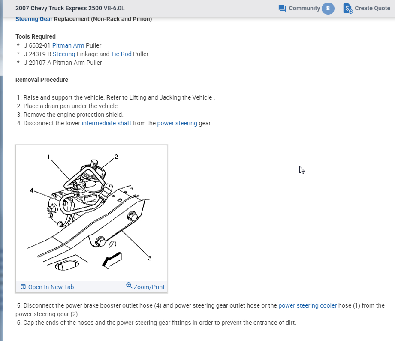Open the Community section
Viewport: 395px width, 341px height.
304,8
